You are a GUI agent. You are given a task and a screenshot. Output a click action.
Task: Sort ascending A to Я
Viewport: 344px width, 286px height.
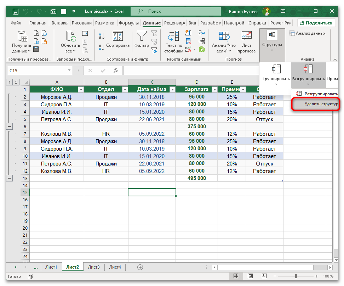click(x=102, y=36)
